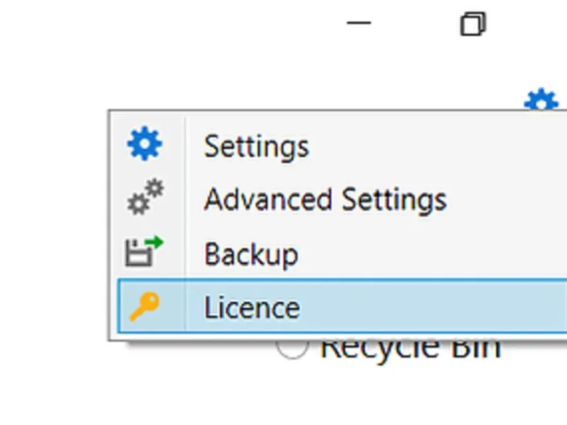Click the blue gear icon beside Settings
The image size is (567, 425).
tap(145, 145)
